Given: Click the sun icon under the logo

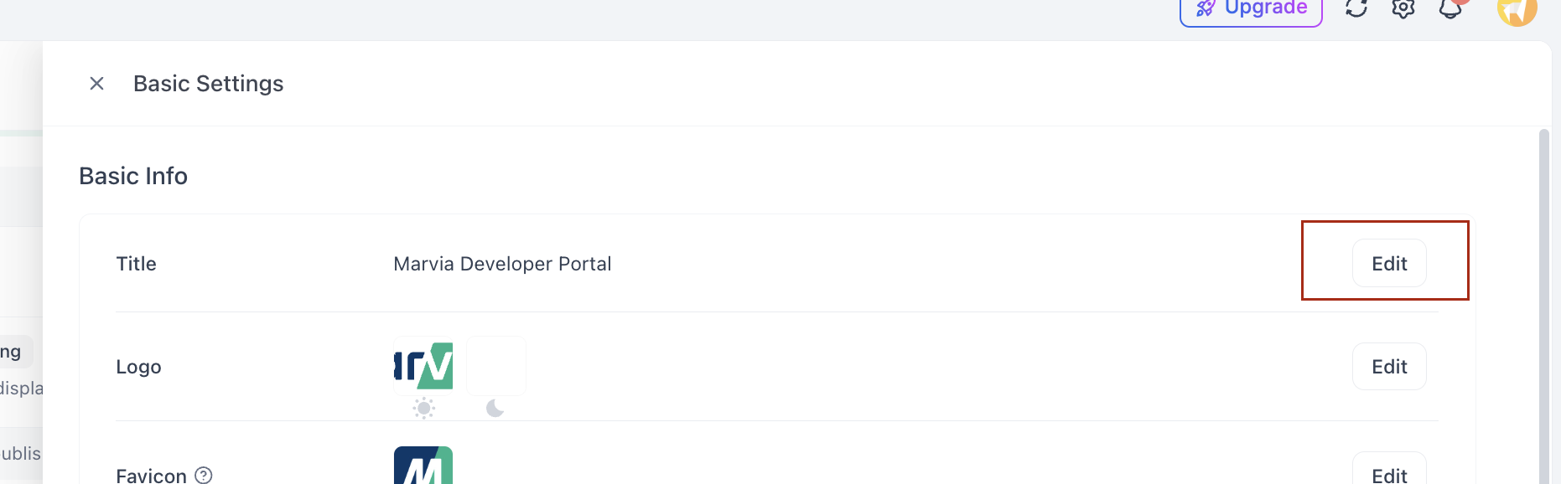Looking at the screenshot, I should pyautogui.click(x=424, y=409).
